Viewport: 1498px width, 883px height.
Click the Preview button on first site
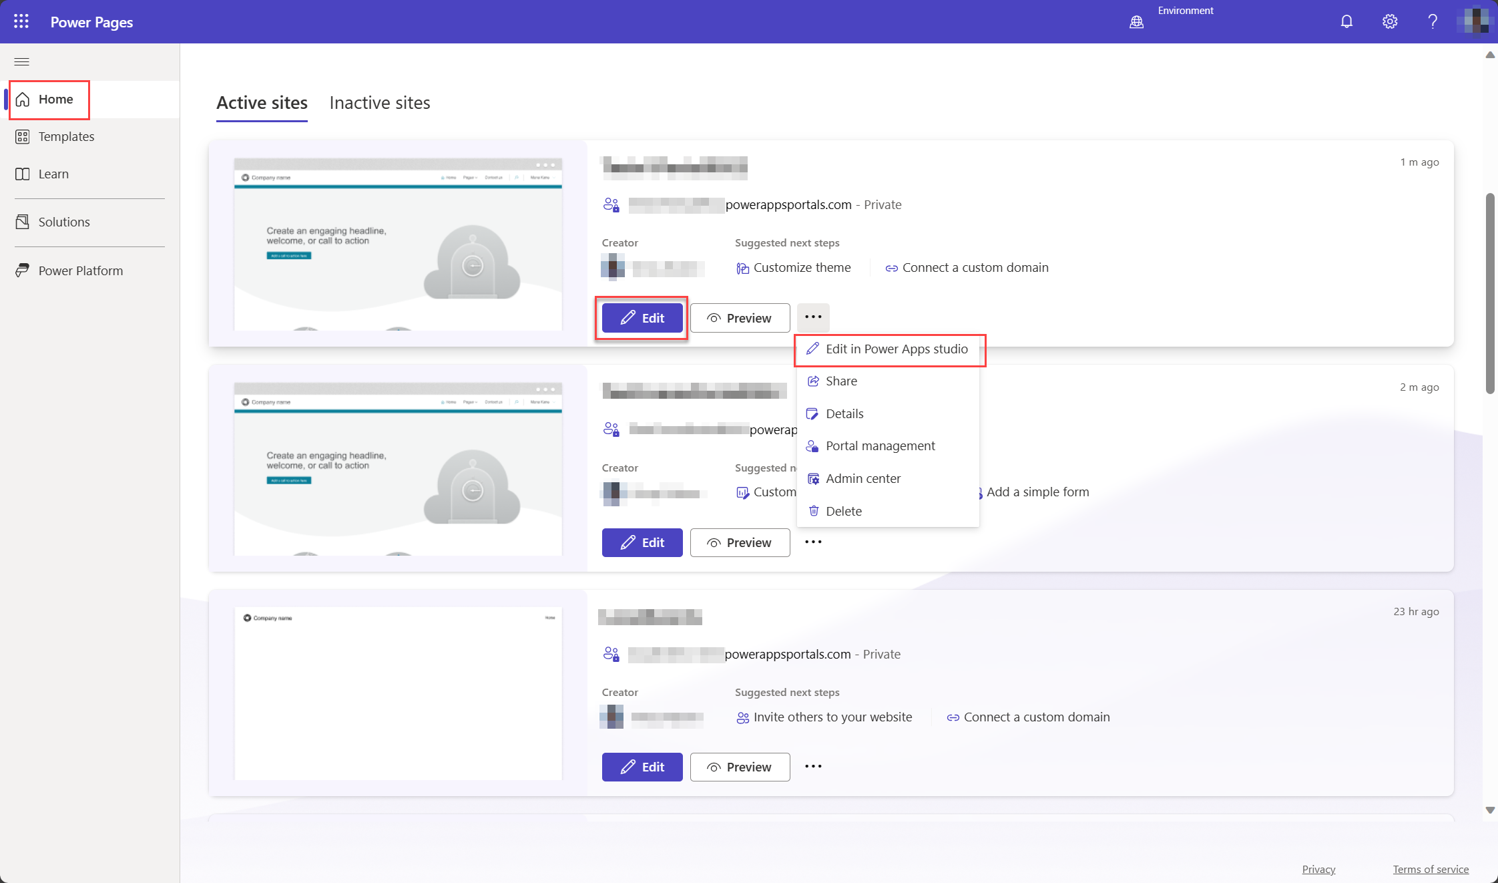pyautogui.click(x=740, y=317)
